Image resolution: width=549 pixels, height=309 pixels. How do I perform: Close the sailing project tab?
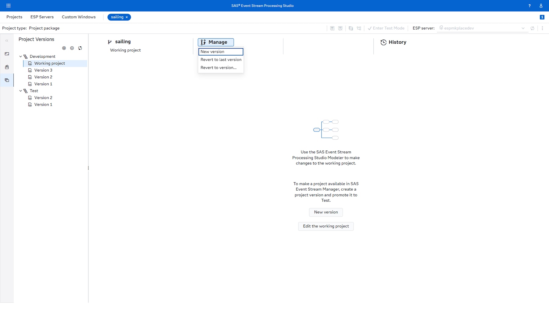127,17
